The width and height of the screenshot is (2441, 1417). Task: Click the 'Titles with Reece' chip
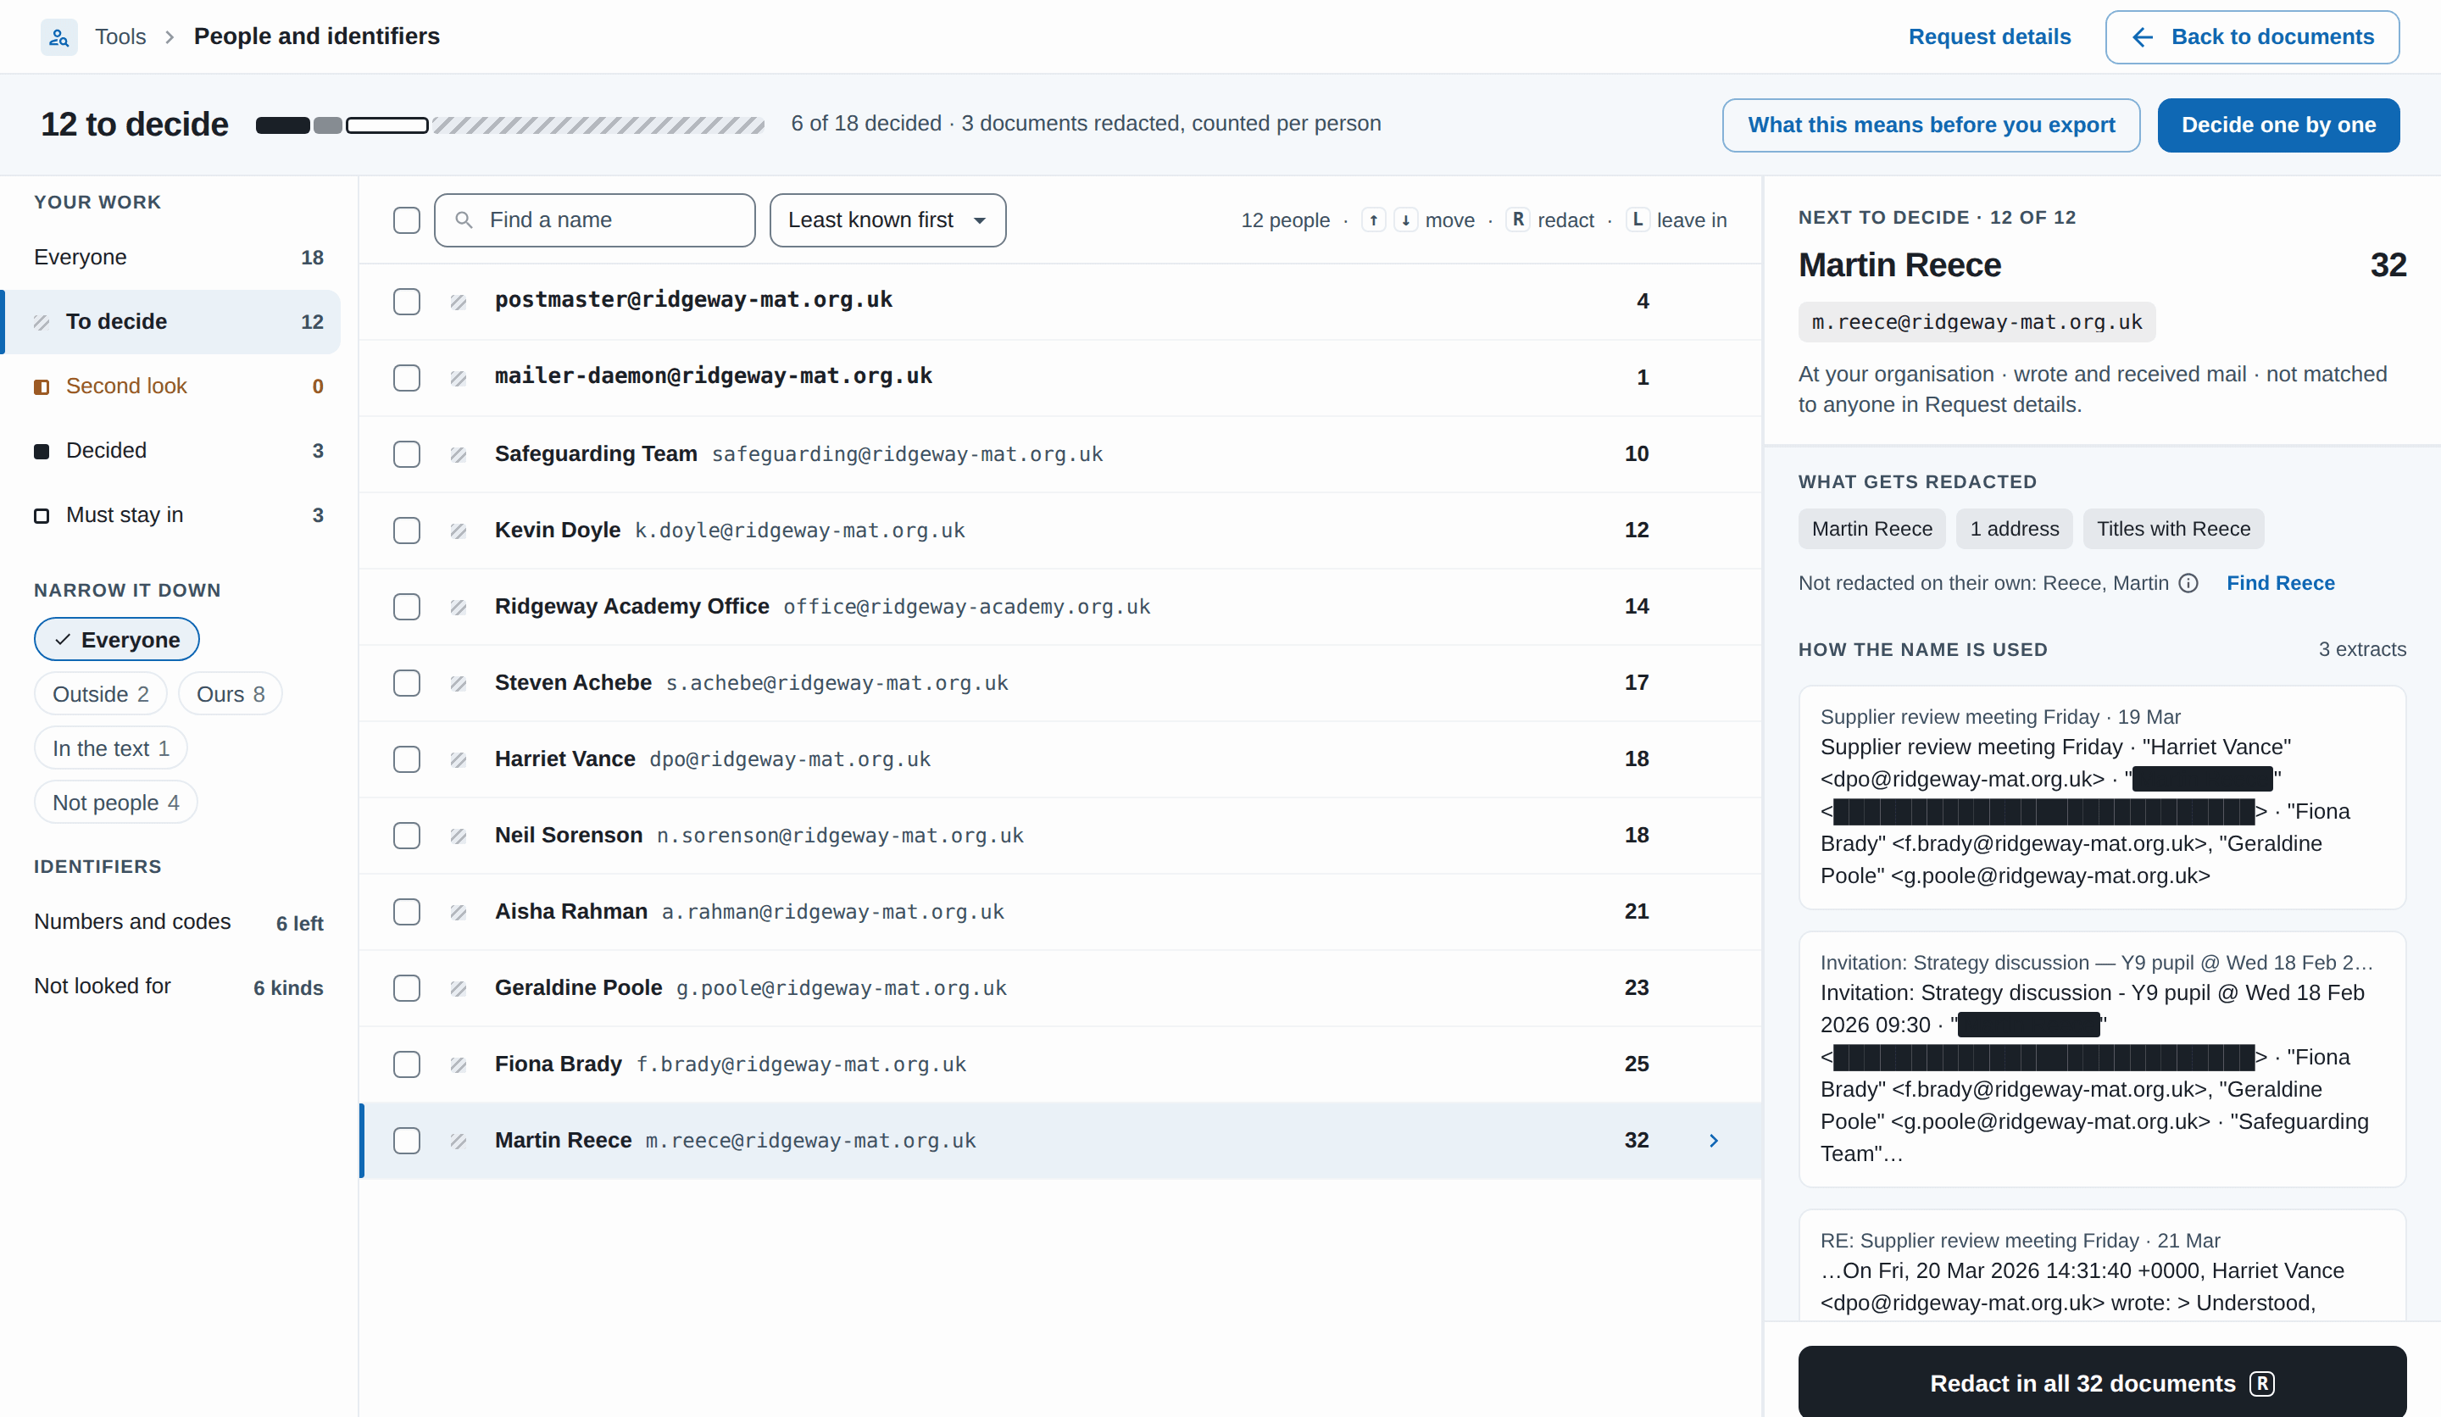point(2172,529)
